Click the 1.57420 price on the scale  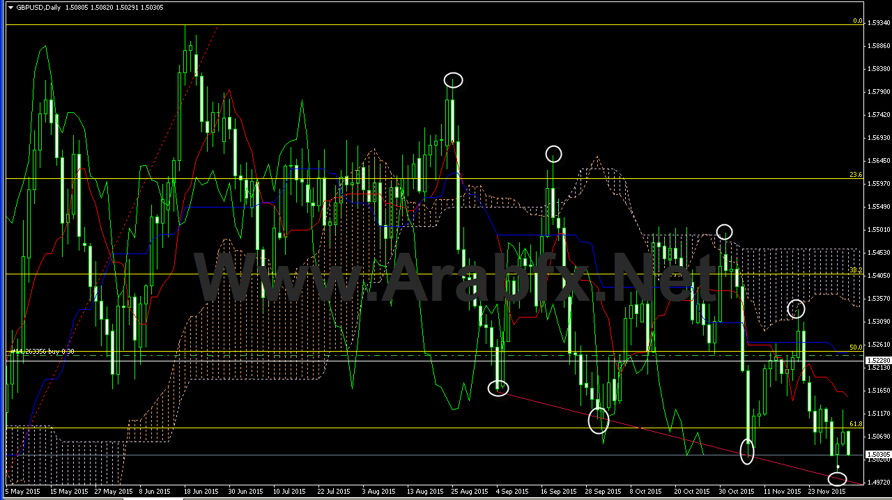point(877,115)
